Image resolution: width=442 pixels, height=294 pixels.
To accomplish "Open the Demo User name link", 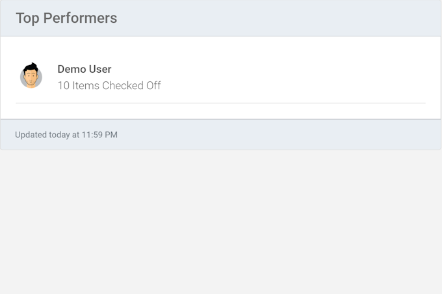I will coord(84,69).
